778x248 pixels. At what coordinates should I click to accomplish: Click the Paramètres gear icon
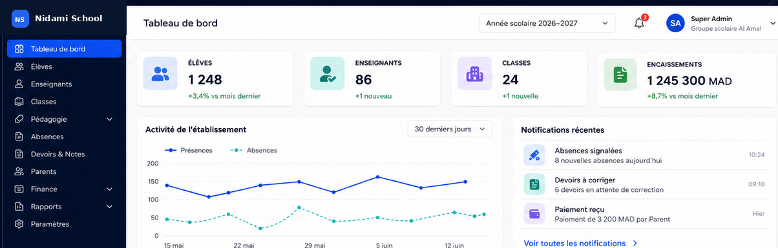pyautogui.click(x=19, y=224)
